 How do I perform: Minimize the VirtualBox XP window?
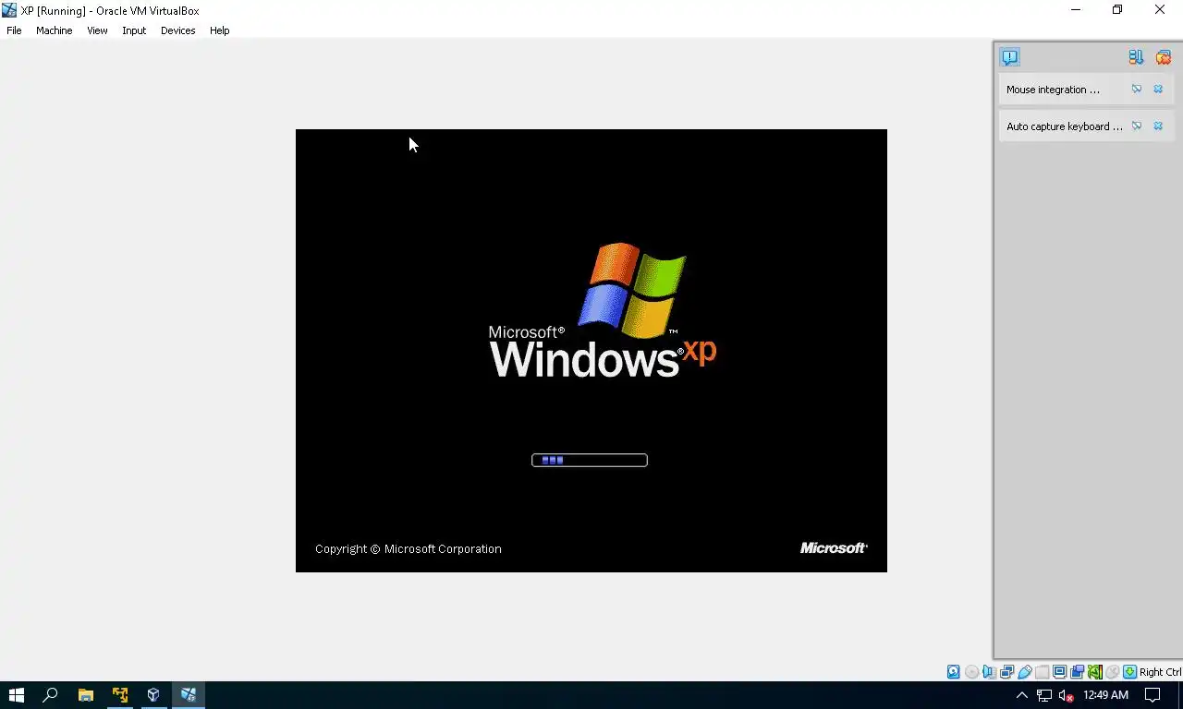tap(1076, 10)
